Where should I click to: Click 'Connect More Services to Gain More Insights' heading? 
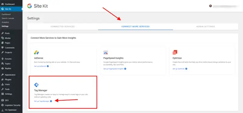point(53,38)
